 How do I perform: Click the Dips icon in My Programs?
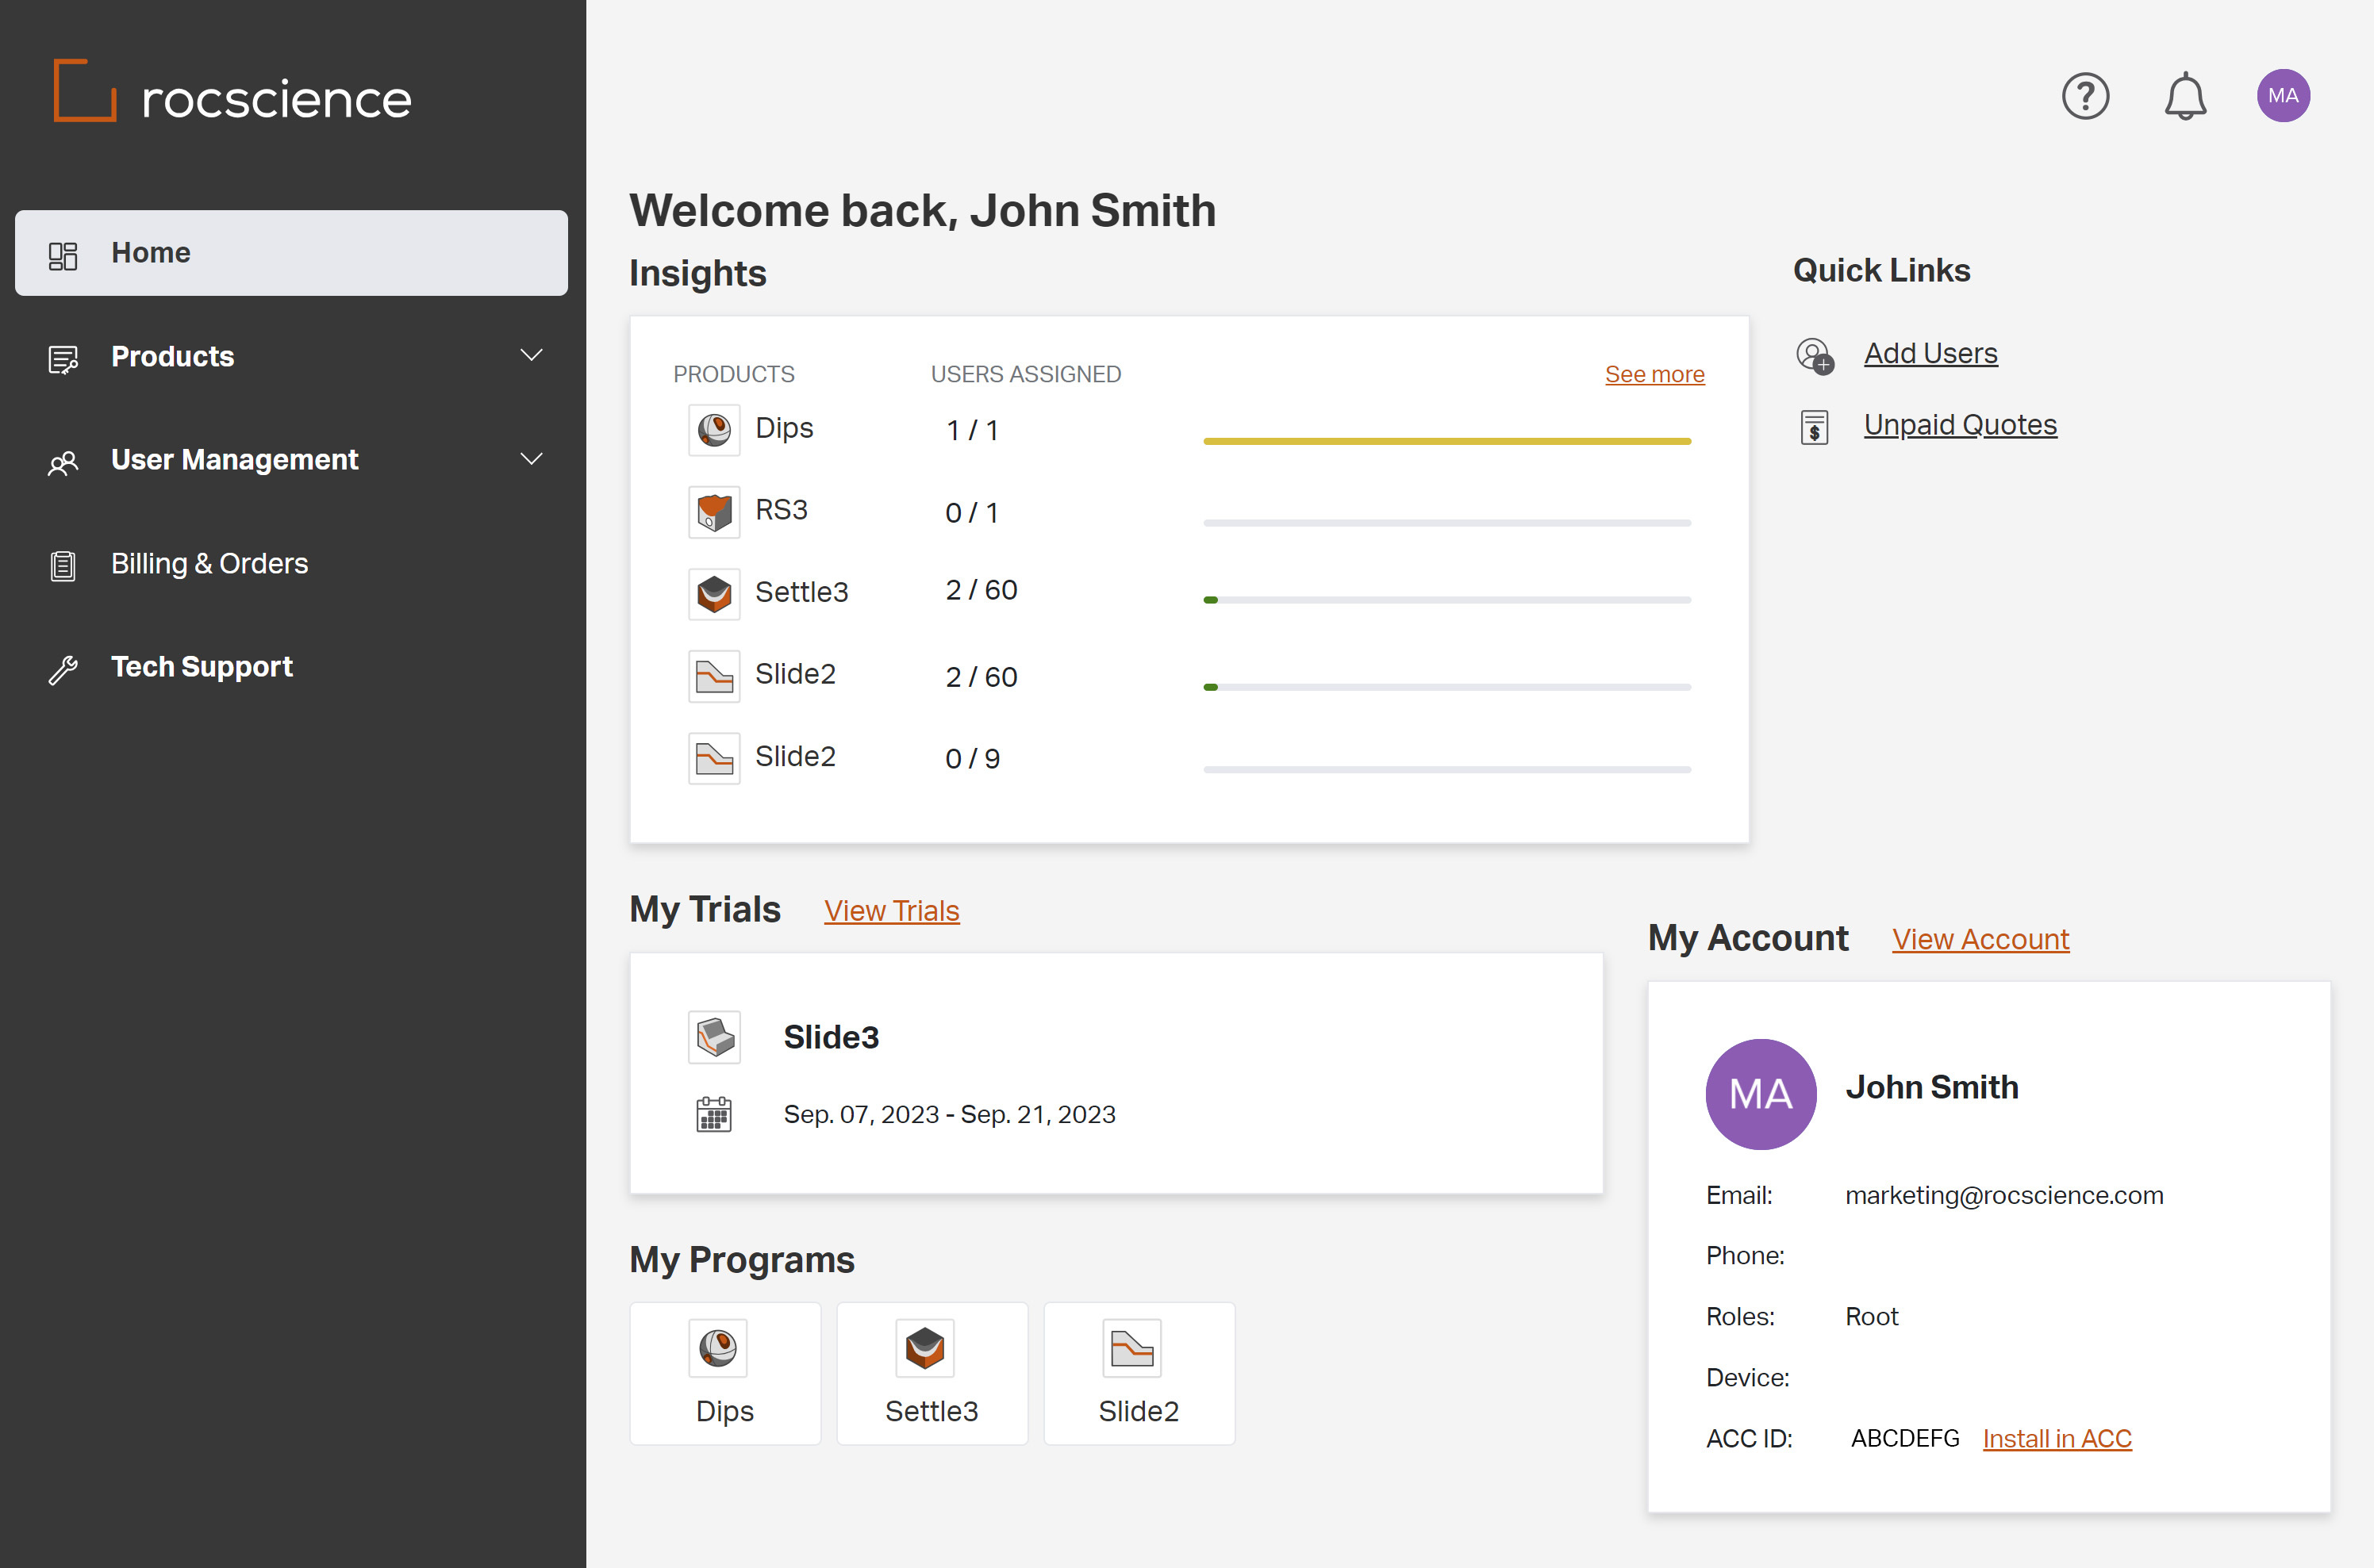point(718,1347)
